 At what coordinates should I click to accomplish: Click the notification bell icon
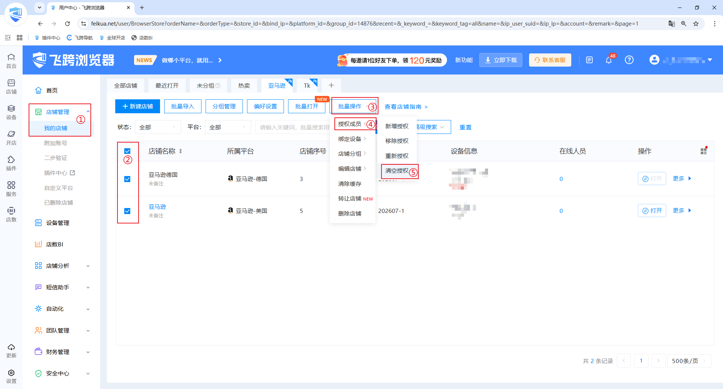(609, 60)
